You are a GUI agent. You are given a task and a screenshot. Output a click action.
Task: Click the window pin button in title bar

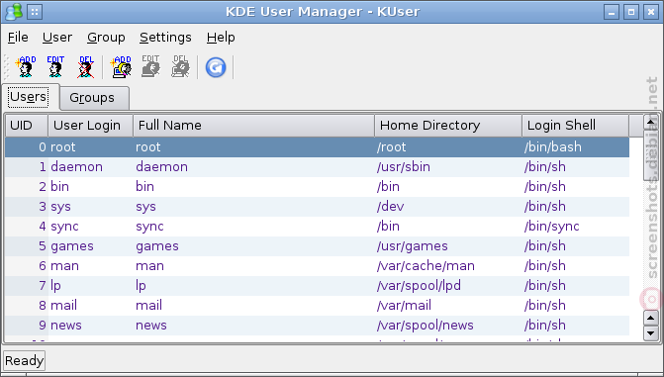click(x=35, y=12)
